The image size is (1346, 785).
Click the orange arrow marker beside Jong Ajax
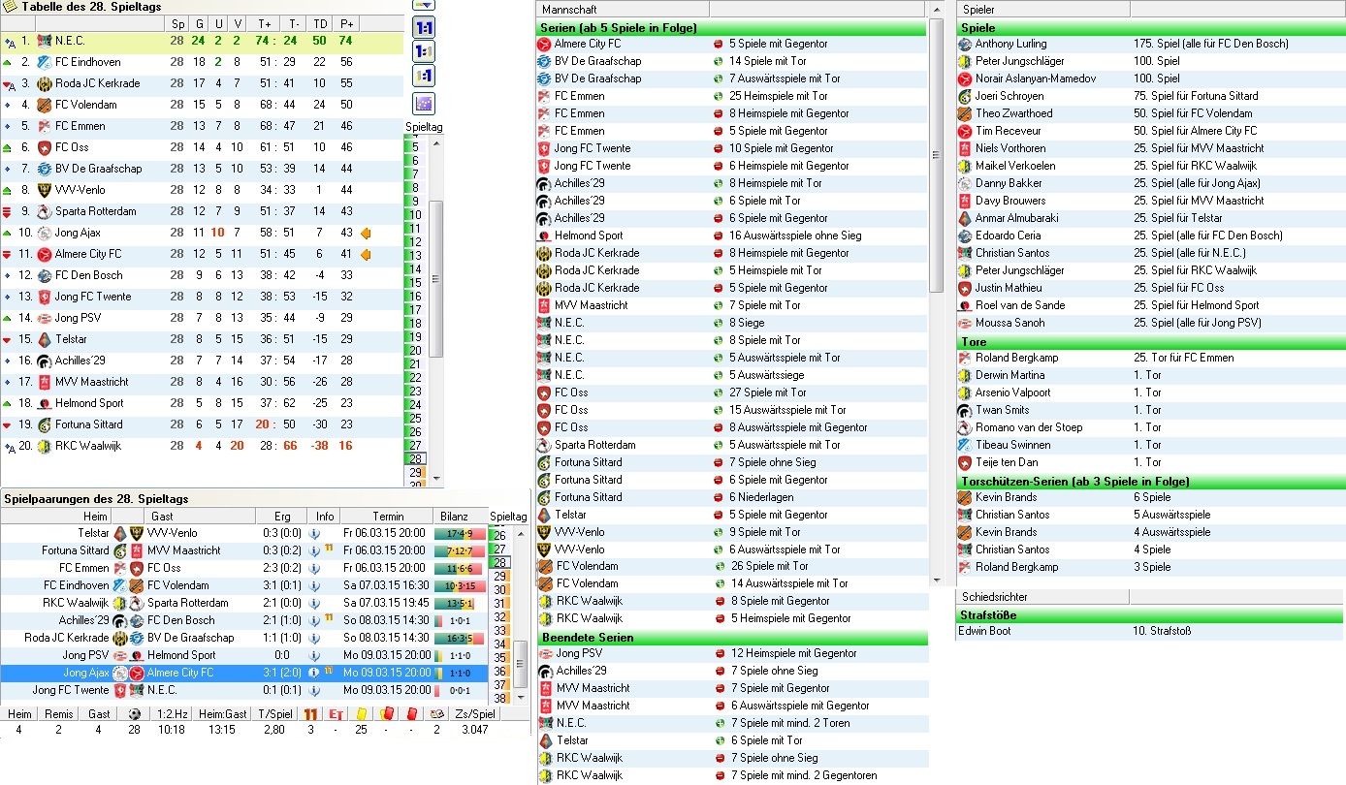coord(366,233)
